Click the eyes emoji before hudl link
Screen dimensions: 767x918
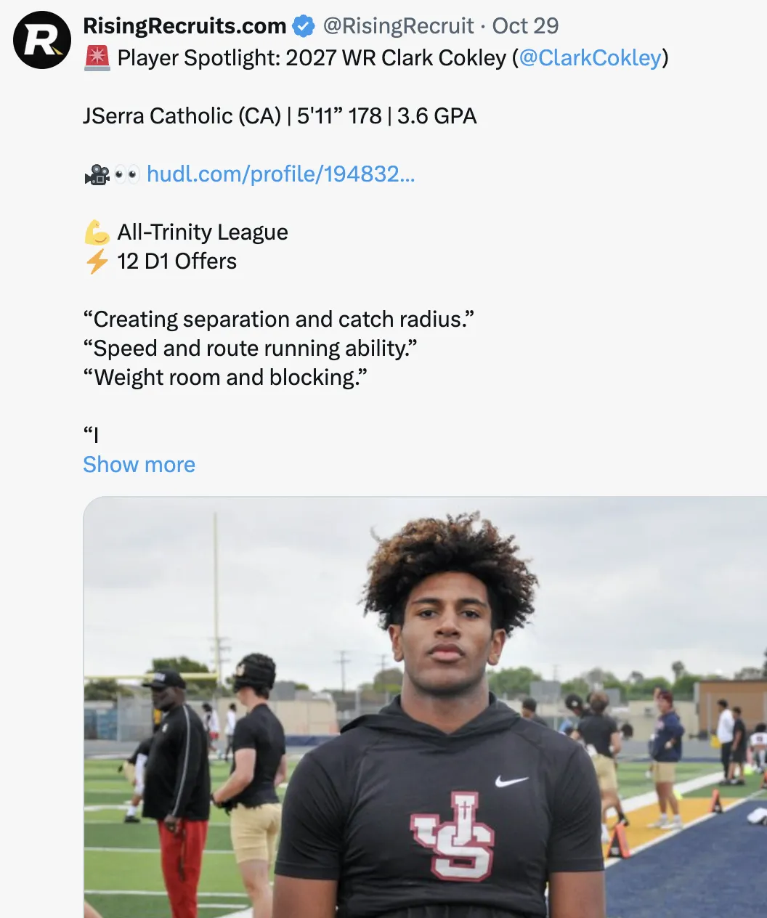pyautogui.click(x=127, y=174)
